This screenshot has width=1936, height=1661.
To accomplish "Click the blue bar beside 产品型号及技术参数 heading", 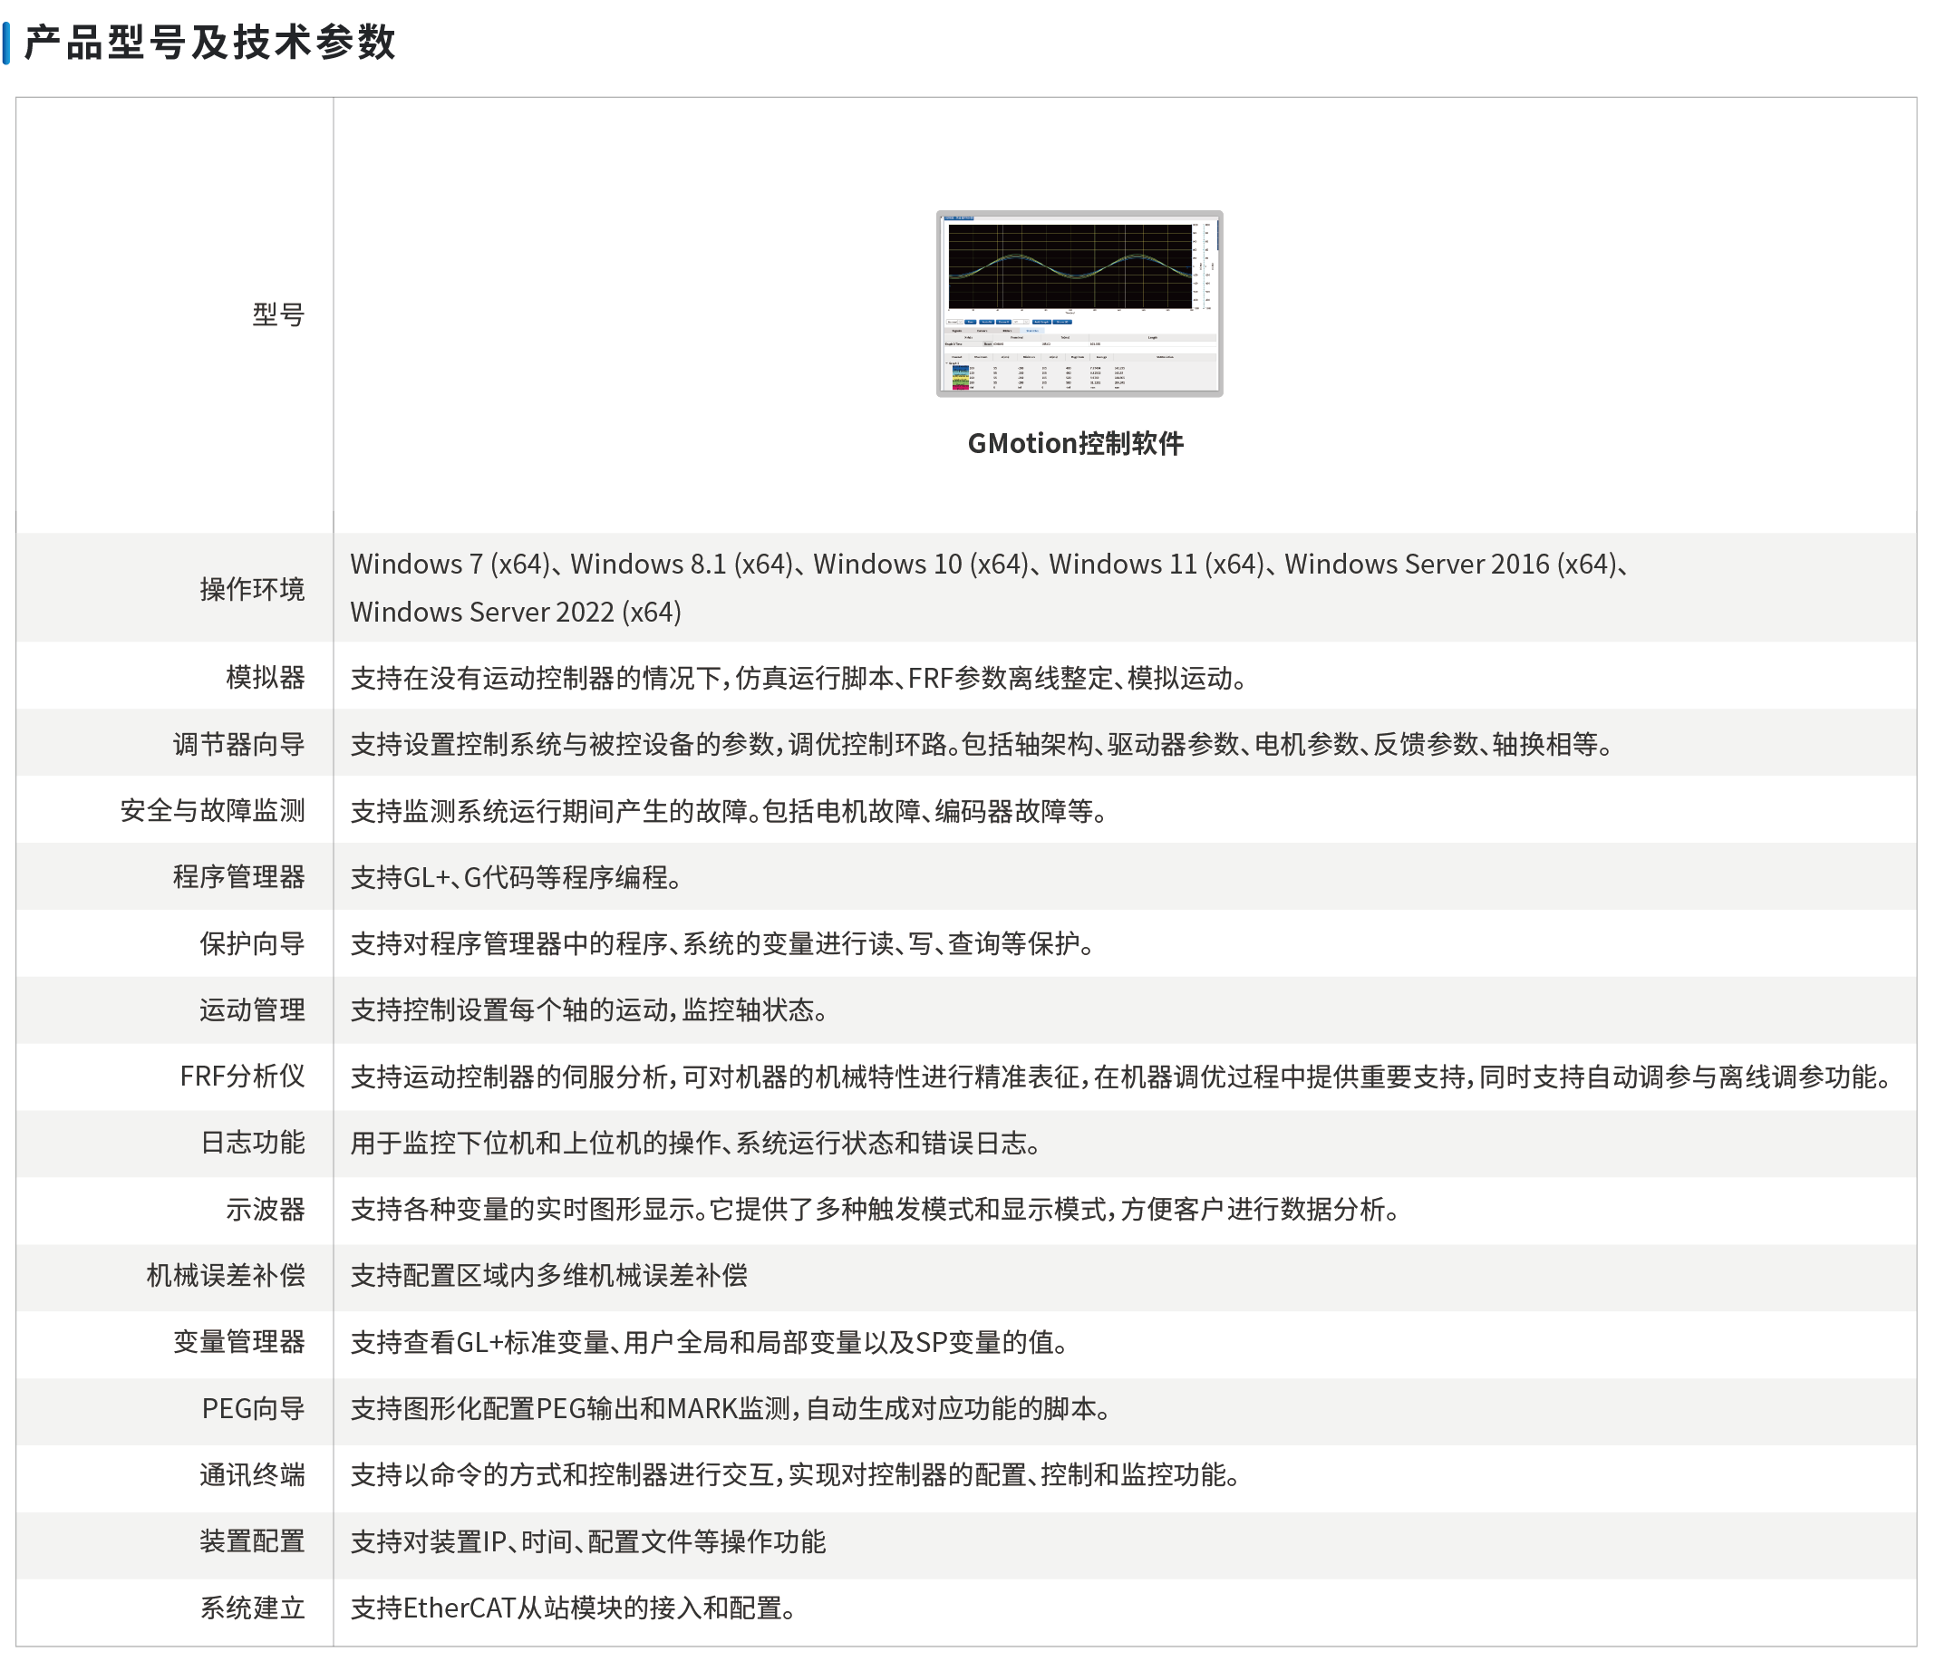I will click(x=7, y=43).
